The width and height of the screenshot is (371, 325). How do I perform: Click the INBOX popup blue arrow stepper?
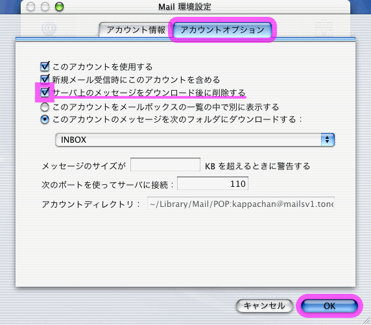coord(328,139)
